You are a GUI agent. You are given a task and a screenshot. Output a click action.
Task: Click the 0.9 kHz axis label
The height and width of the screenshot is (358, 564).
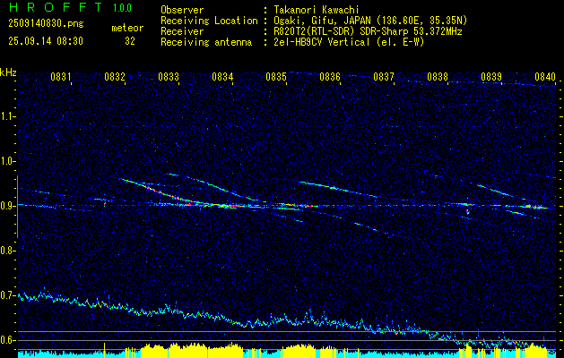pos(7,206)
